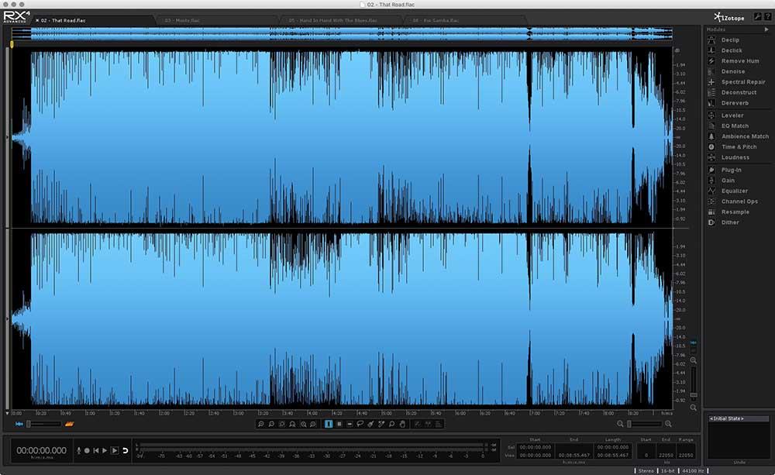Image resolution: width=775 pixels, height=475 pixels.
Task: Open the Deconstruct module
Action: coord(739,92)
